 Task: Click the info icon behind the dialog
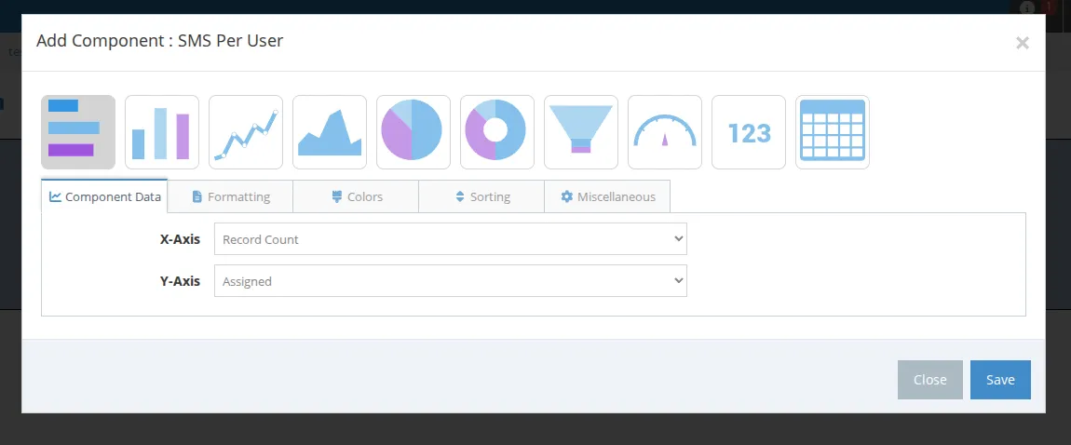point(1026,7)
